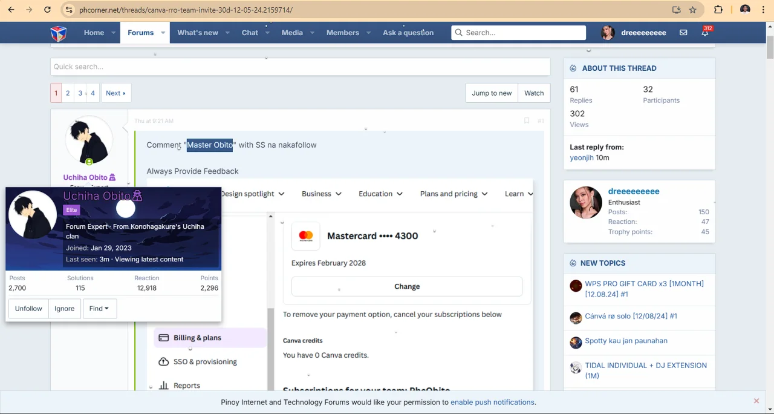The image size is (774, 414).
Task: Open the Media nav item
Action: pos(292,33)
